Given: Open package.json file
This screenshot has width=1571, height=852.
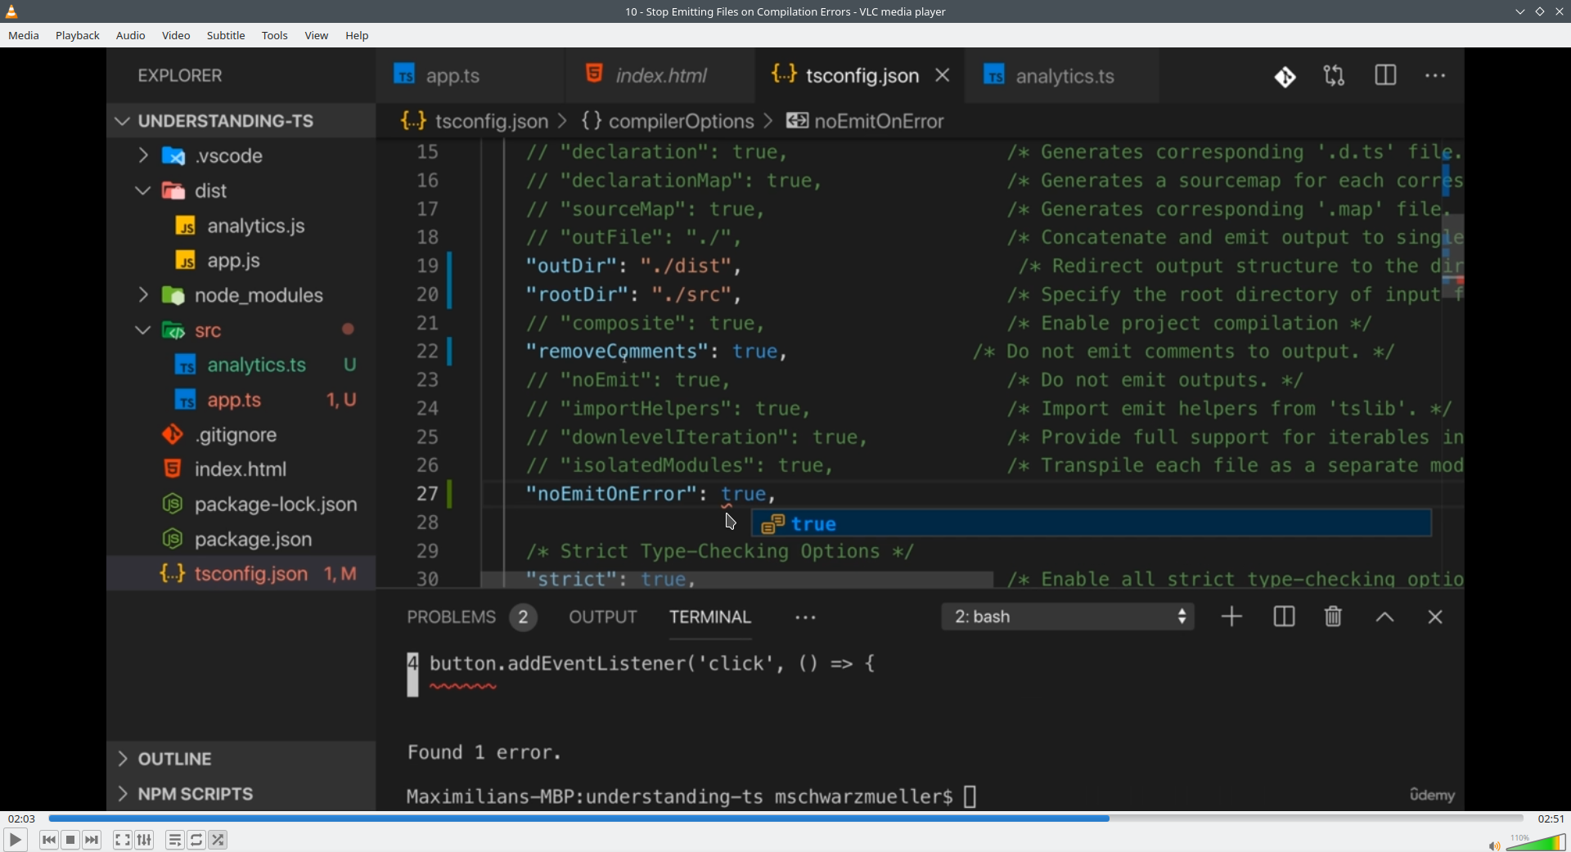Looking at the screenshot, I should tap(241, 540).
